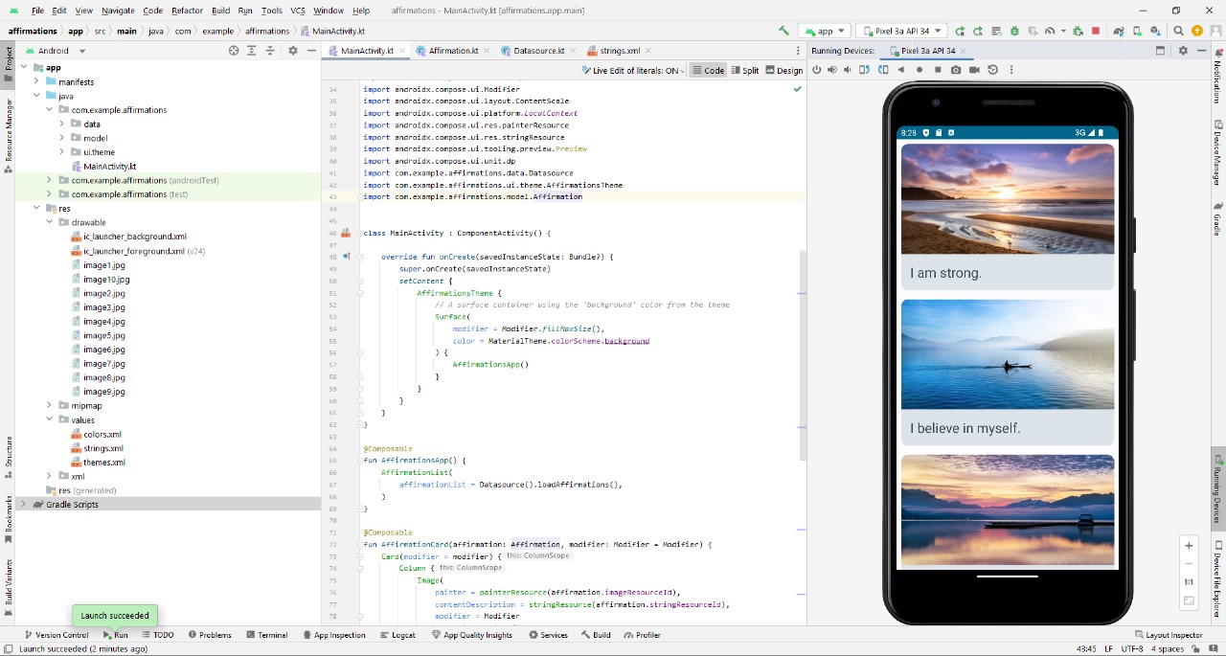This screenshot has width=1226, height=656.
Task: Expand the mipmap folder
Action: [x=50, y=406]
